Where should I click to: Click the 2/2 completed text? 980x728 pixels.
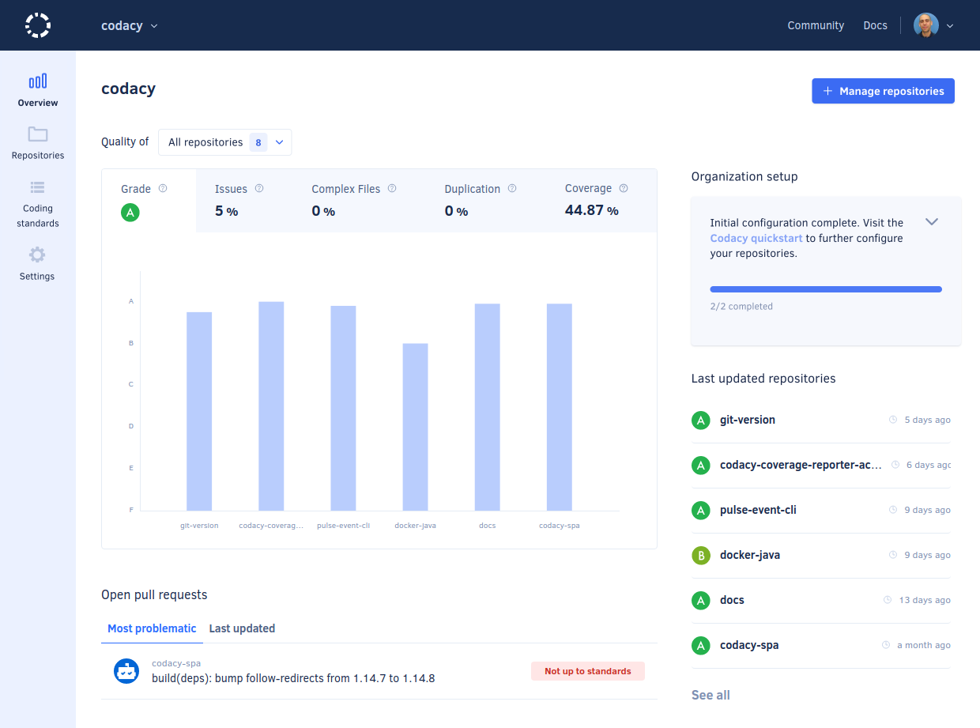pos(741,306)
